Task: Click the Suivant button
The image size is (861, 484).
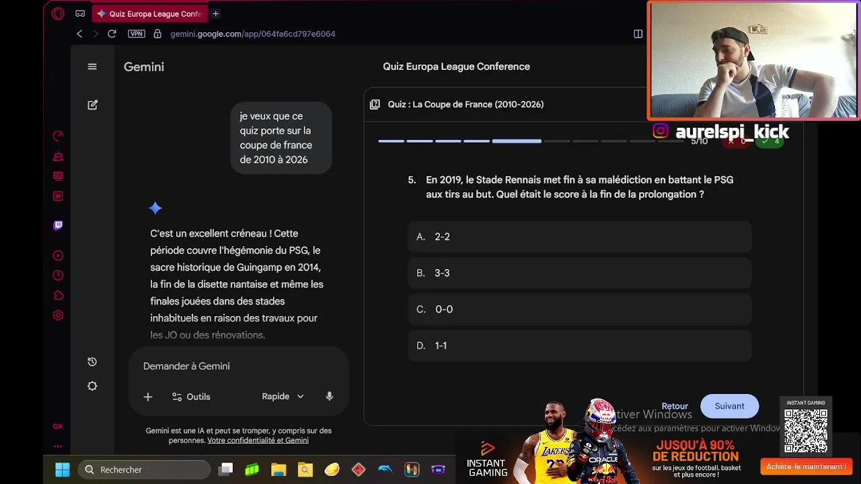Action: [x=729, y=406]
